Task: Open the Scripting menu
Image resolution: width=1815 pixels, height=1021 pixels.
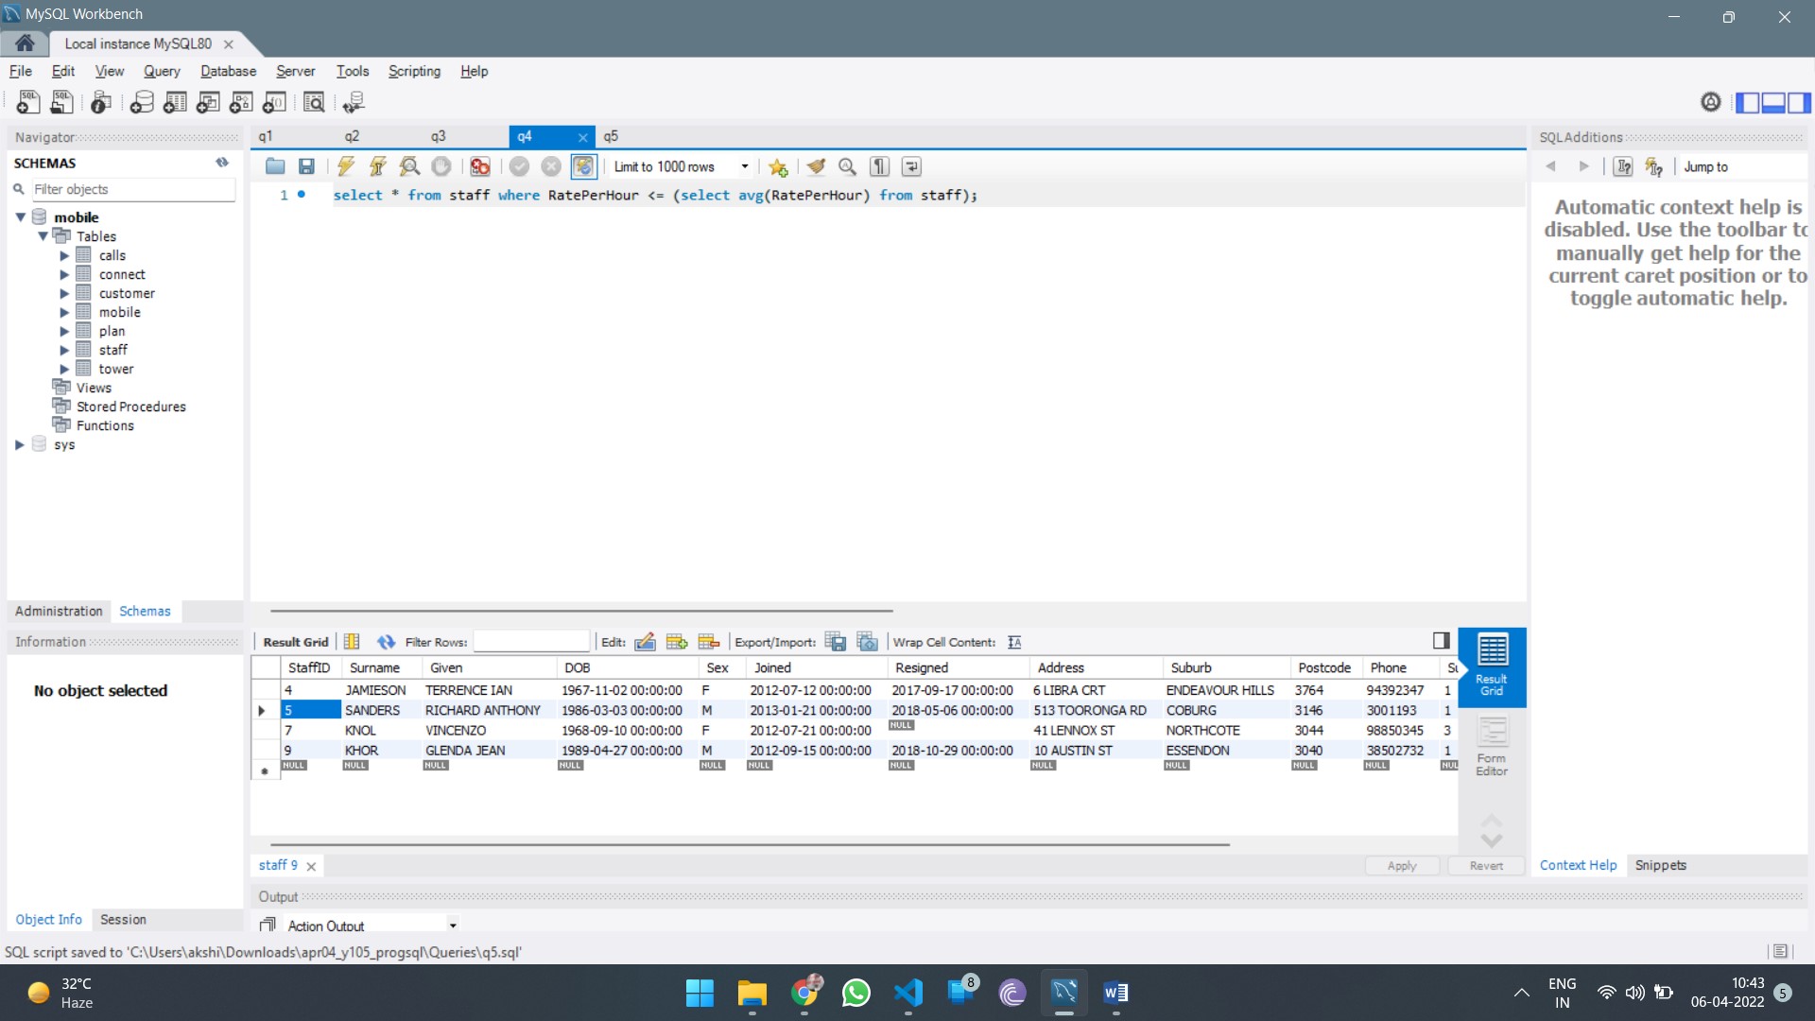Action: pyautogui.click(x=414, y=71)
